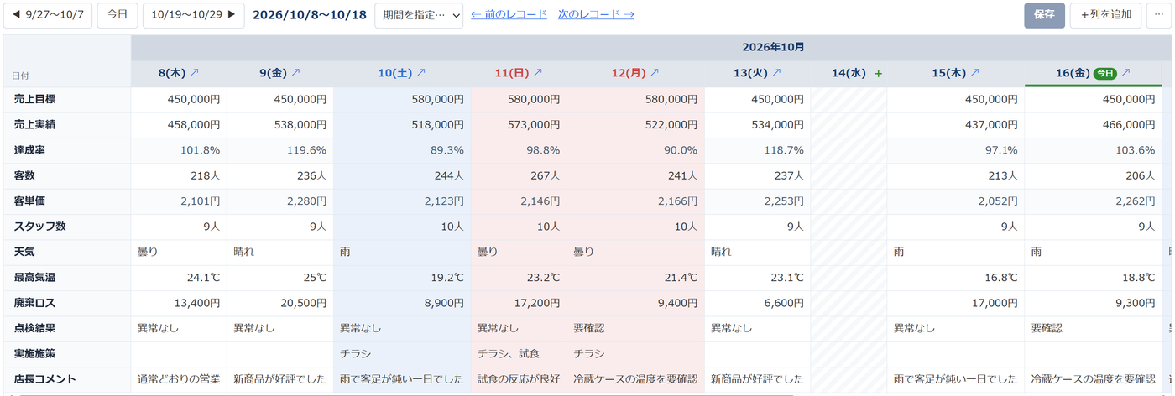Open record arrow icon for 9(金)
Screen dimensions: 1175x396
tap(295, 73)
